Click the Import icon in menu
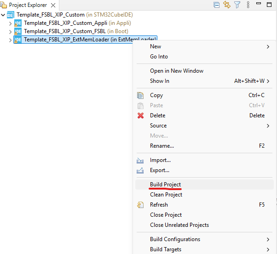The height and width of the screenshot is (254, 277). (140, 161)
